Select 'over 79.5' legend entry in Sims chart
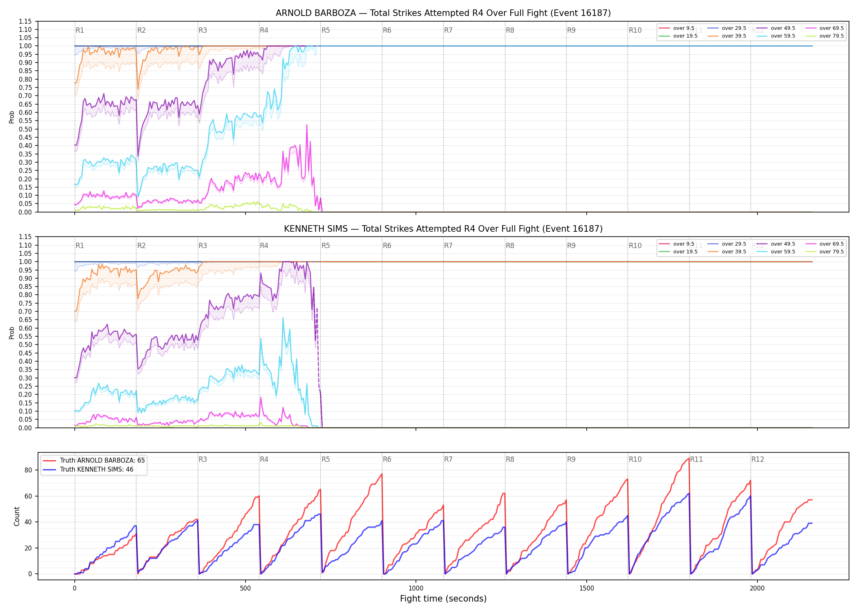This screenshot has height=613, width=858. tap(824, 252)
